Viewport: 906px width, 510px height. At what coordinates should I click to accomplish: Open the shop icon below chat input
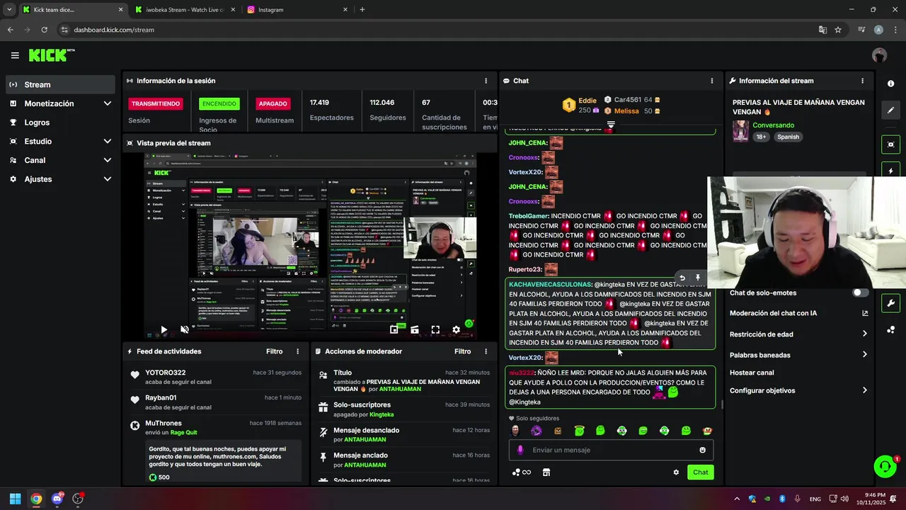tap(546, 472)
